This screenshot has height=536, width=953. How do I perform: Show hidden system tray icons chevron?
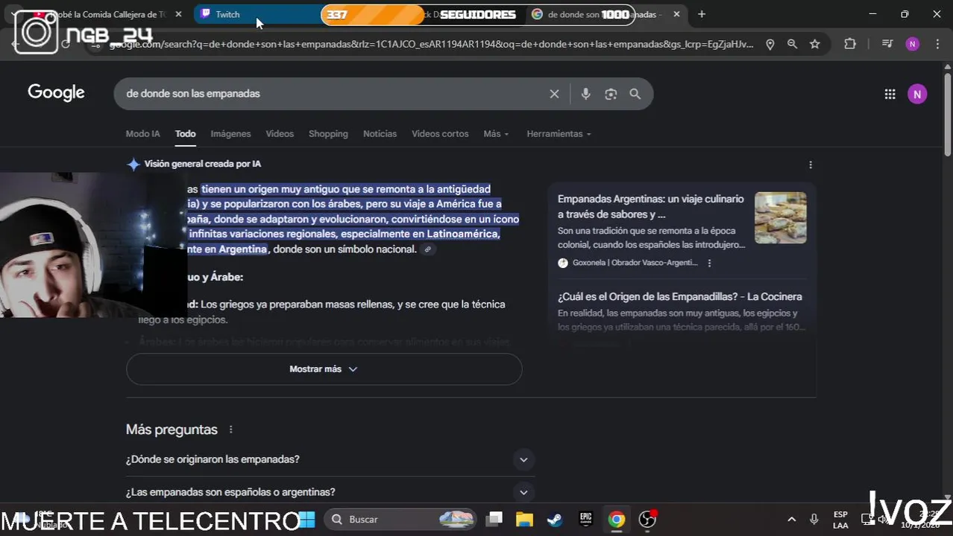tap(792, 519)
